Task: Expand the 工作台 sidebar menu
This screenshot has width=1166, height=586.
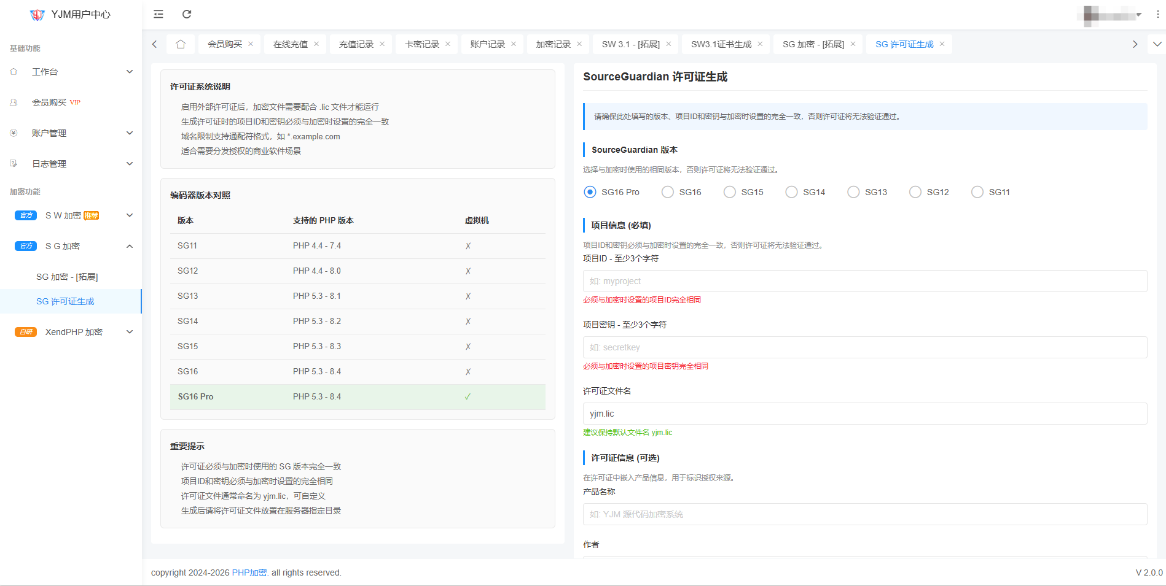Action: coord(71,72)
